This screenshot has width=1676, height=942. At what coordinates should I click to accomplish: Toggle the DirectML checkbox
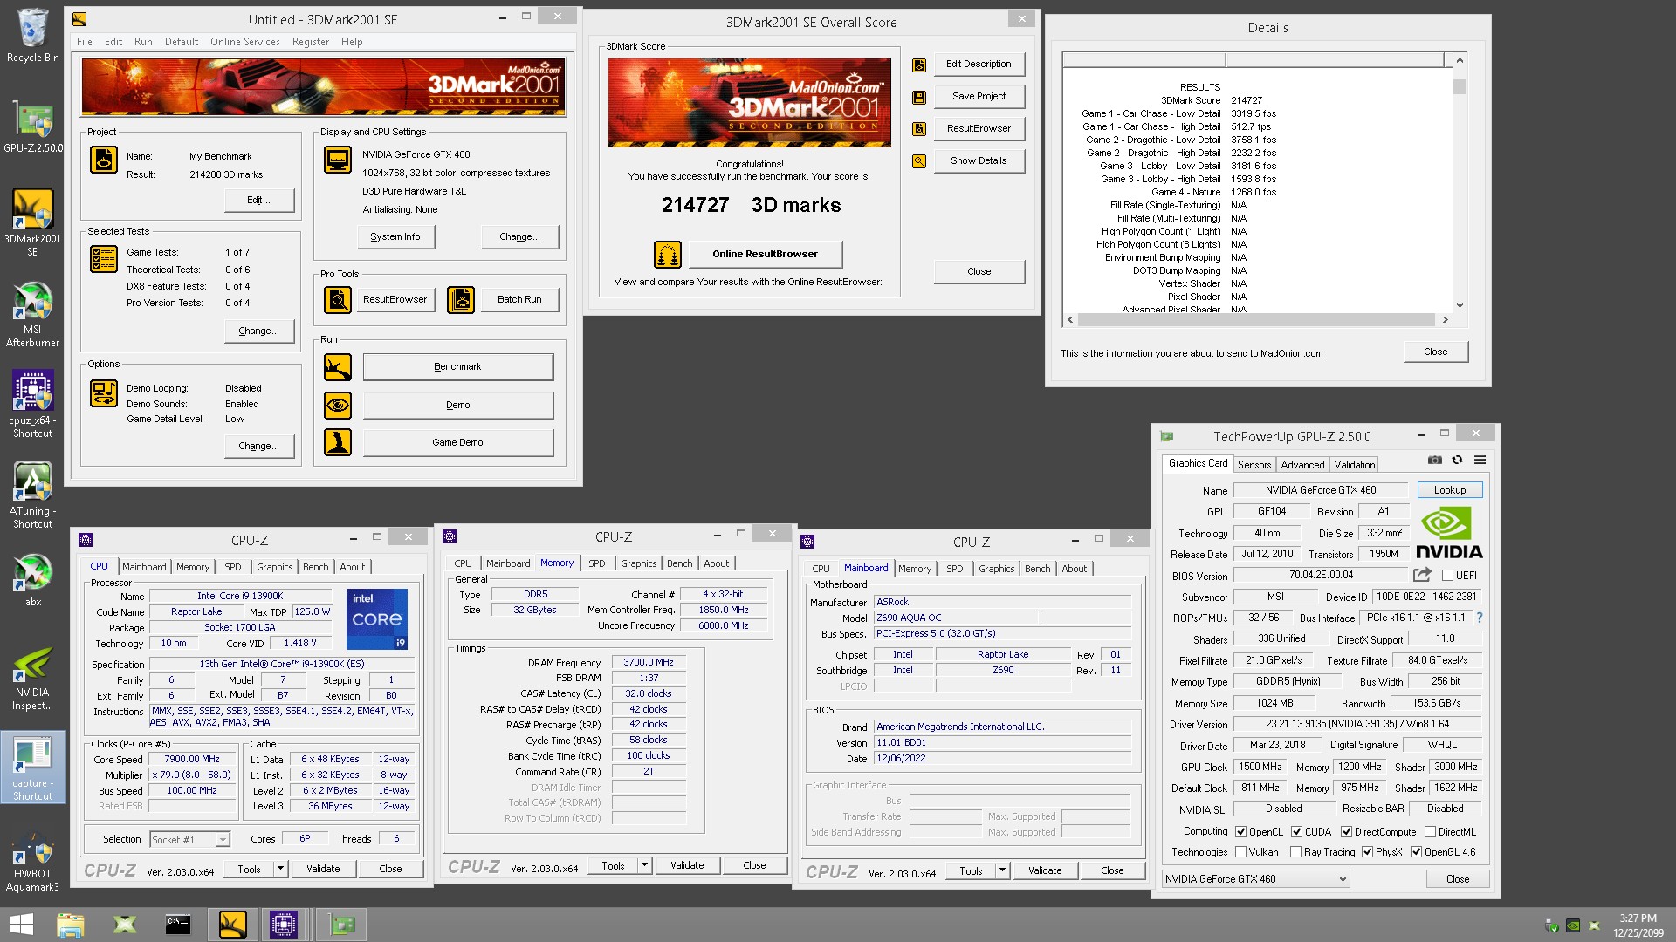click(1430, 832)
